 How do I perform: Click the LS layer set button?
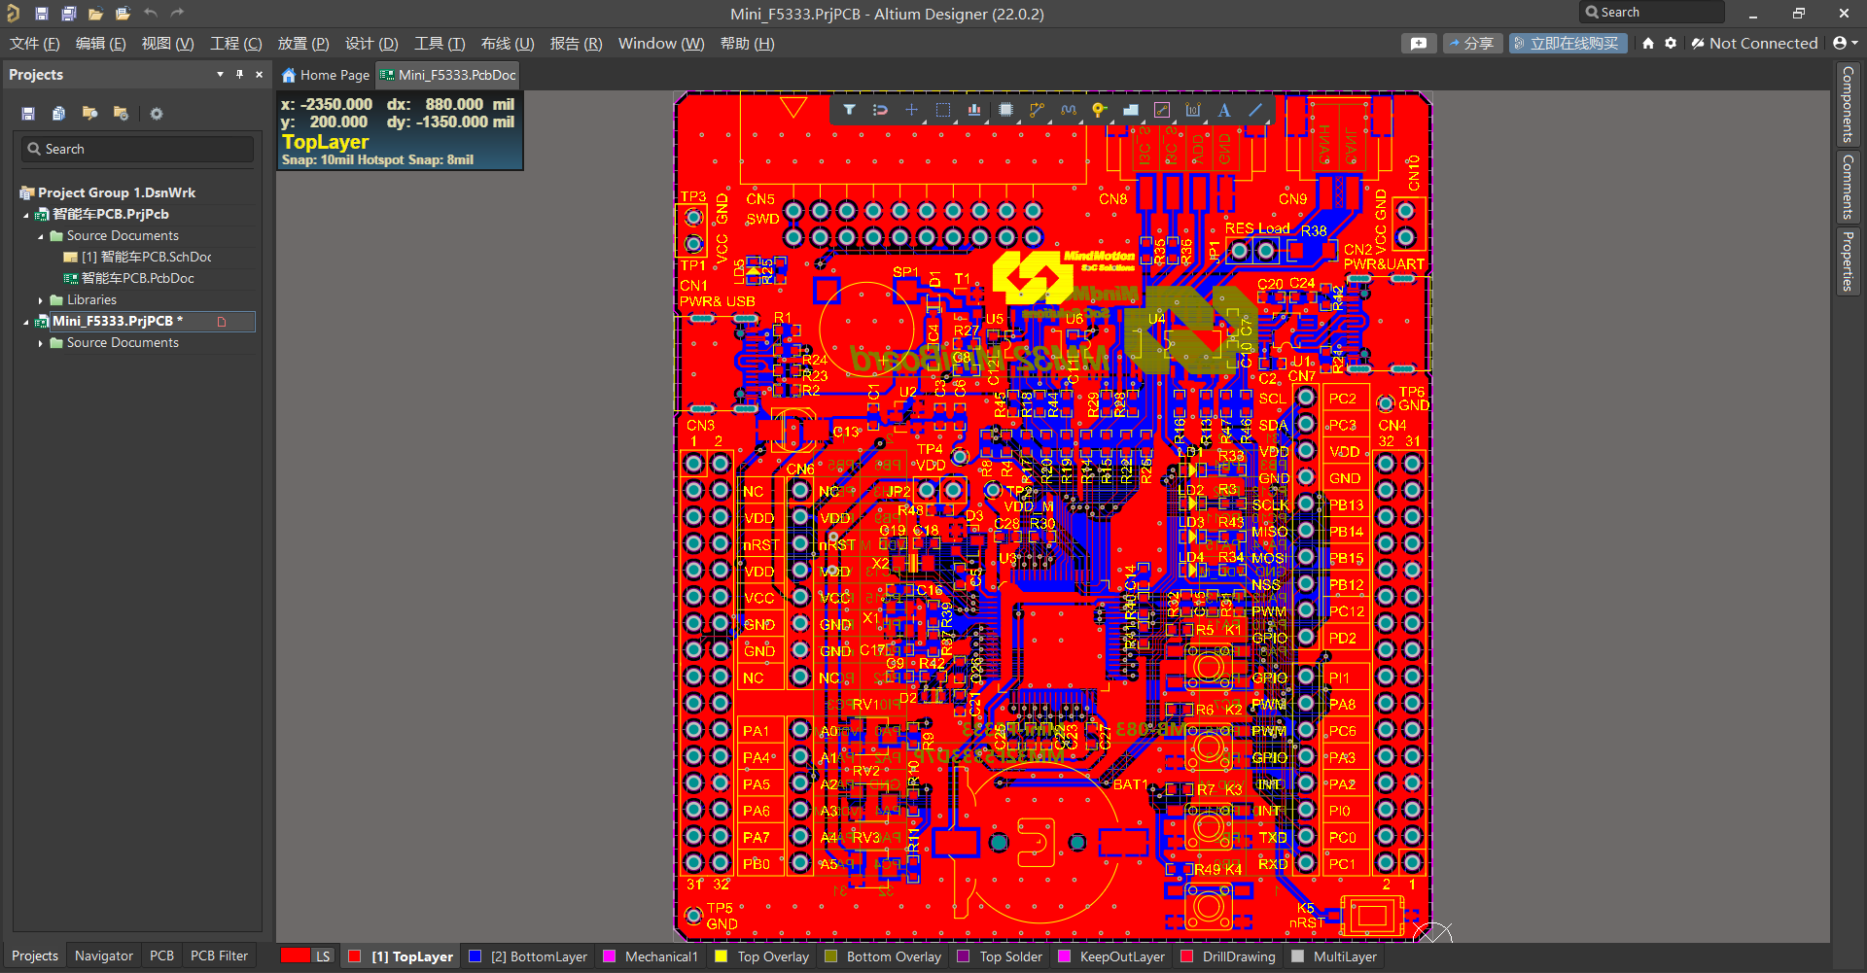tap(323, 956)
